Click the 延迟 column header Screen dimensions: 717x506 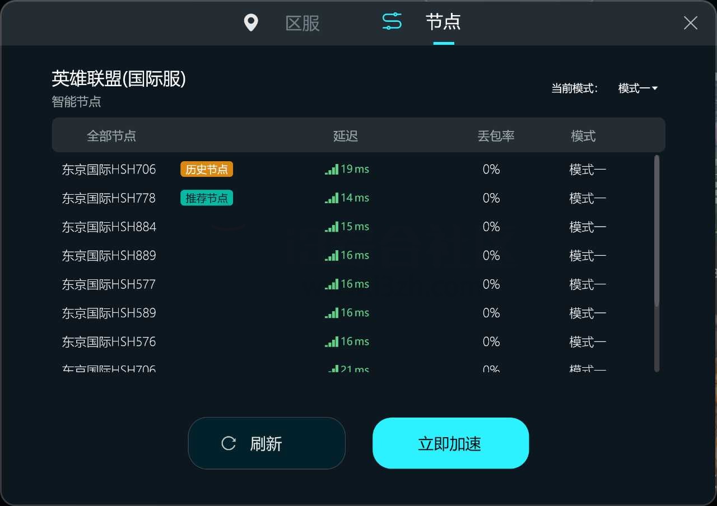pos(345,135)
